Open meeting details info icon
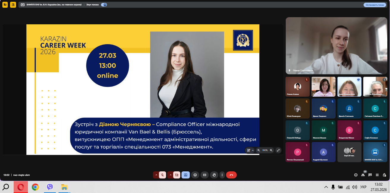Viewport: 390px width, 193px height. (356, 175)
